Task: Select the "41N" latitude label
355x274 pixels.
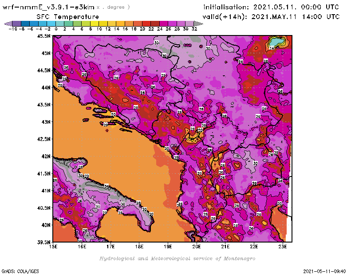Action: tap(46, 191)
